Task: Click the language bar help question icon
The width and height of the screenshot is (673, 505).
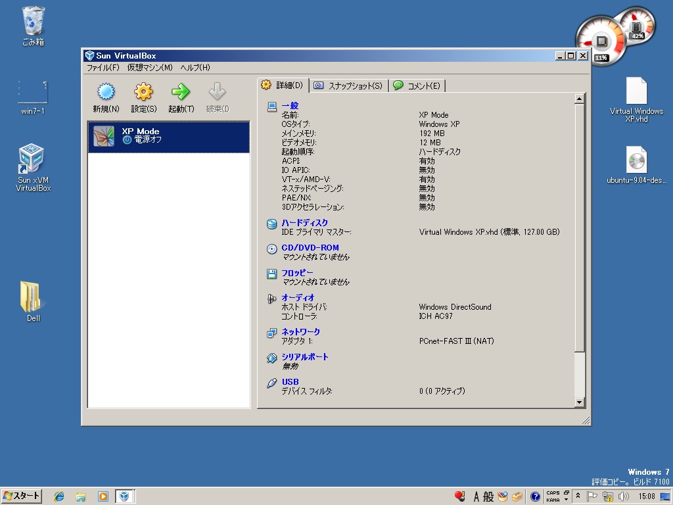Action: tap(535, 497)
